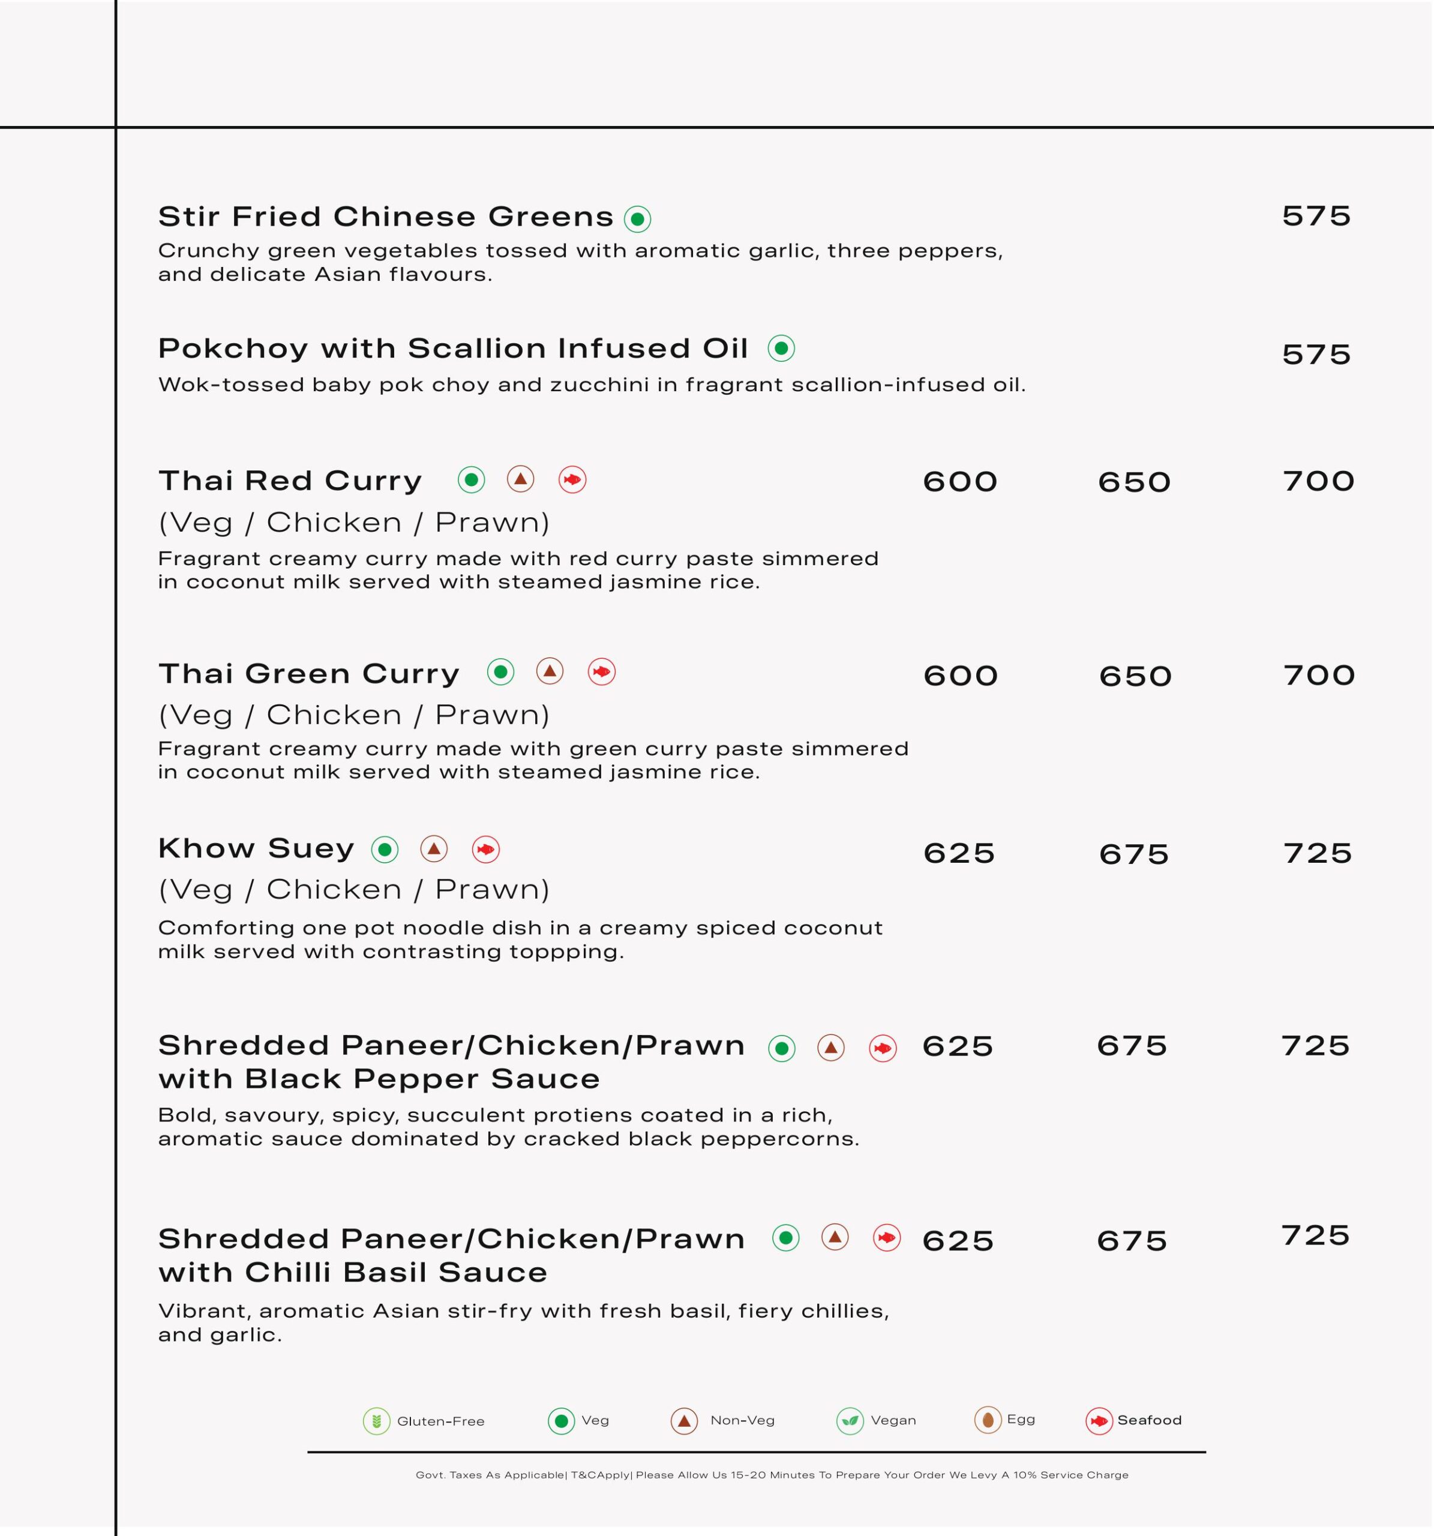Click the 625 veg price for Khow Suey
Viewport: 1434px width, 1536px height.
(959, 853)
